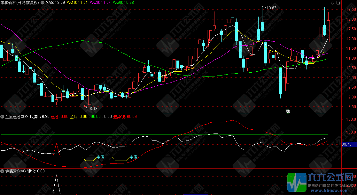This screenshot has width=357, height=195.
Task: Expand the 金底建仓副图 indicator menu arrow
Action: pyautogui.click(x=3, y=117)
